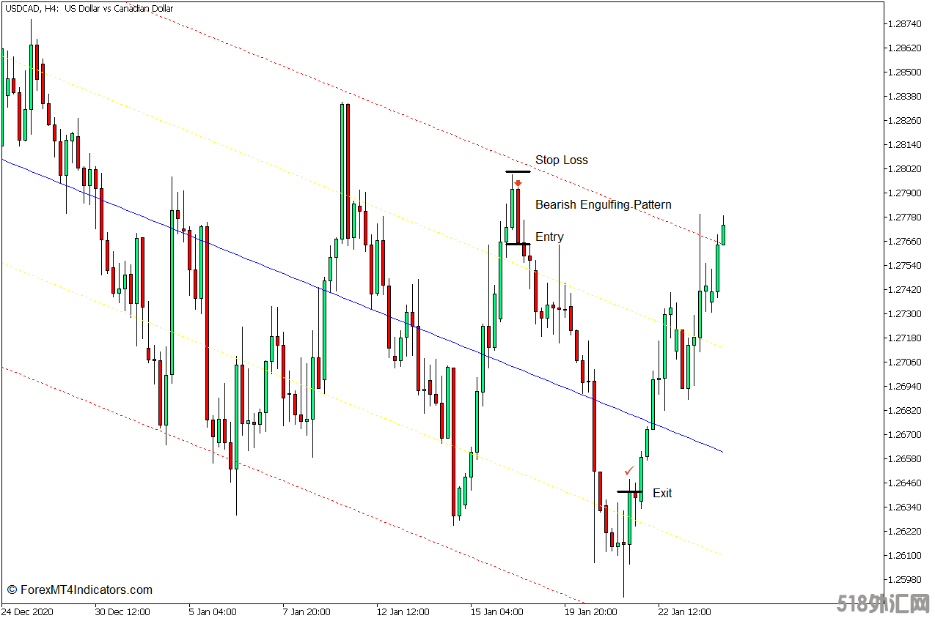
Task: Click the 'Stop Loss' chart label
Action: (x=561, y=160)
